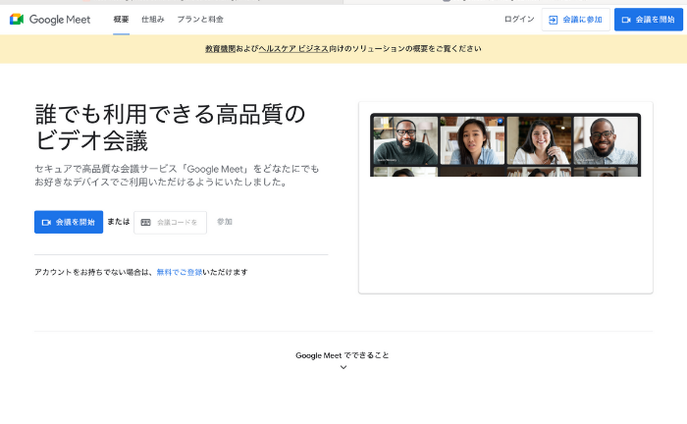Click the ログイン link
The image size is (687, 424).
point(519,20)
